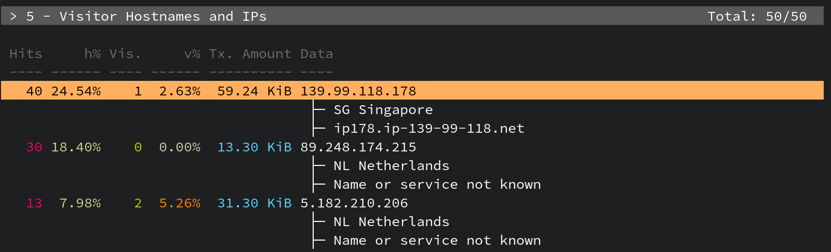This screenshot has height=252, width=831.
Task: Click the orange 5.26% visitor percentage
Action: coord(179,203)
